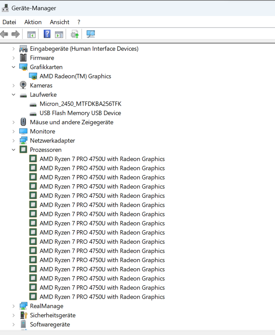Collapse the Prozessoren category

(14, 150)
